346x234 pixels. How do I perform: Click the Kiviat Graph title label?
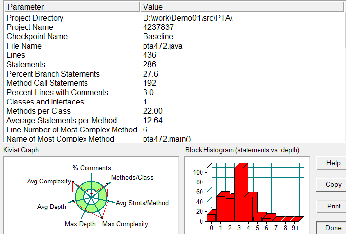pyautogui.click(x=22, y=150)
